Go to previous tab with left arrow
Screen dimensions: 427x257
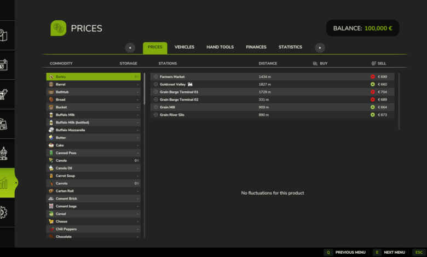[130, 48]
